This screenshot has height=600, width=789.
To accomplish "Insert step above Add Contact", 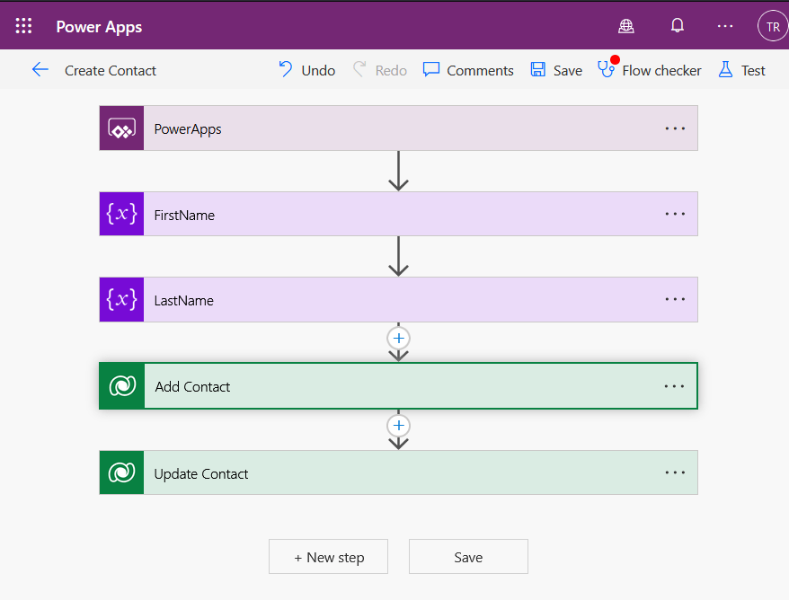I will point(398,338).
